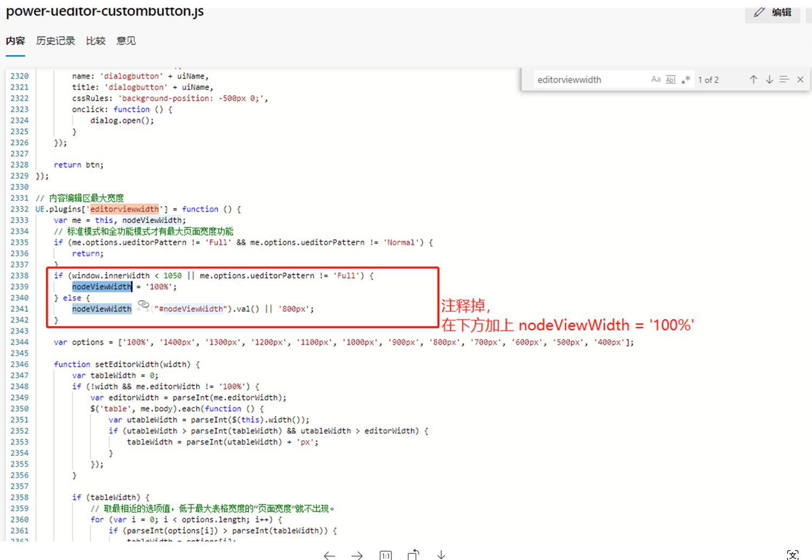This screenshot has width=812, height=560.
Task: Go to previous search match arrow
Action: (753, 80)
